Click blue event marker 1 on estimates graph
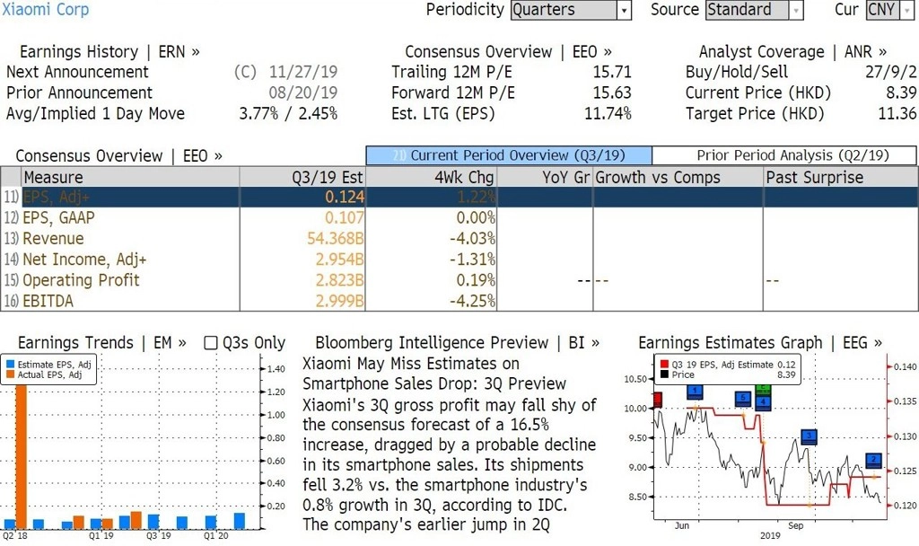 pos(695,392)
